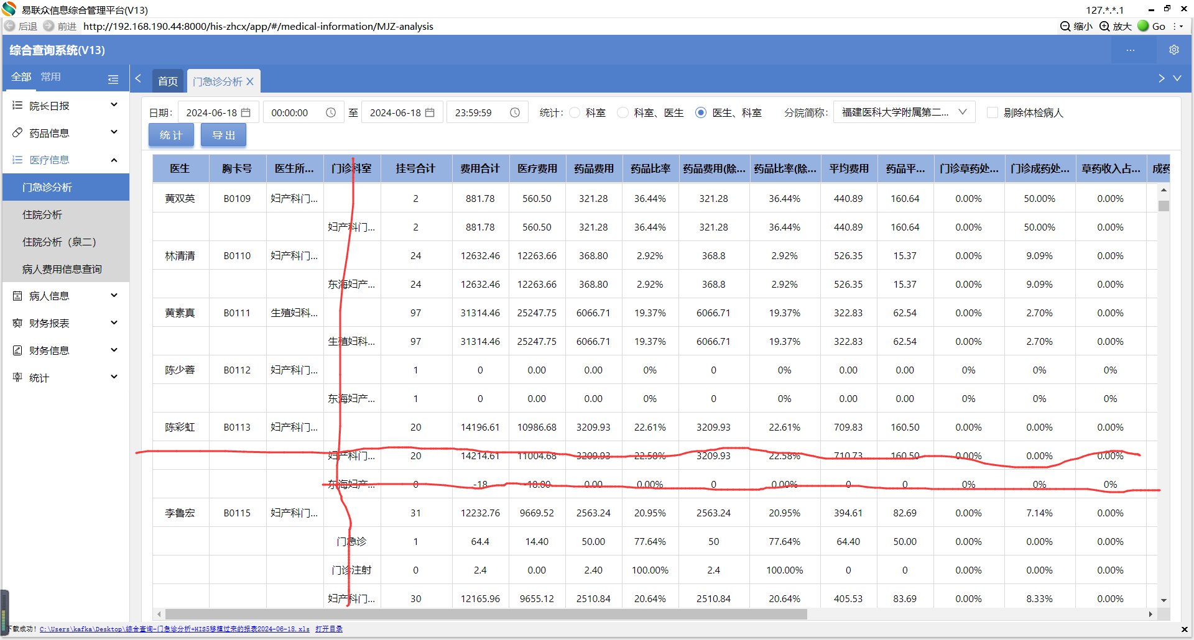Expand the 财务信息 menu chevron
The image size is (1194, 640).
pyautogui.click(x=114, y=350)
